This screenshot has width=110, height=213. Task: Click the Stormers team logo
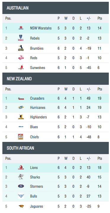21,186
